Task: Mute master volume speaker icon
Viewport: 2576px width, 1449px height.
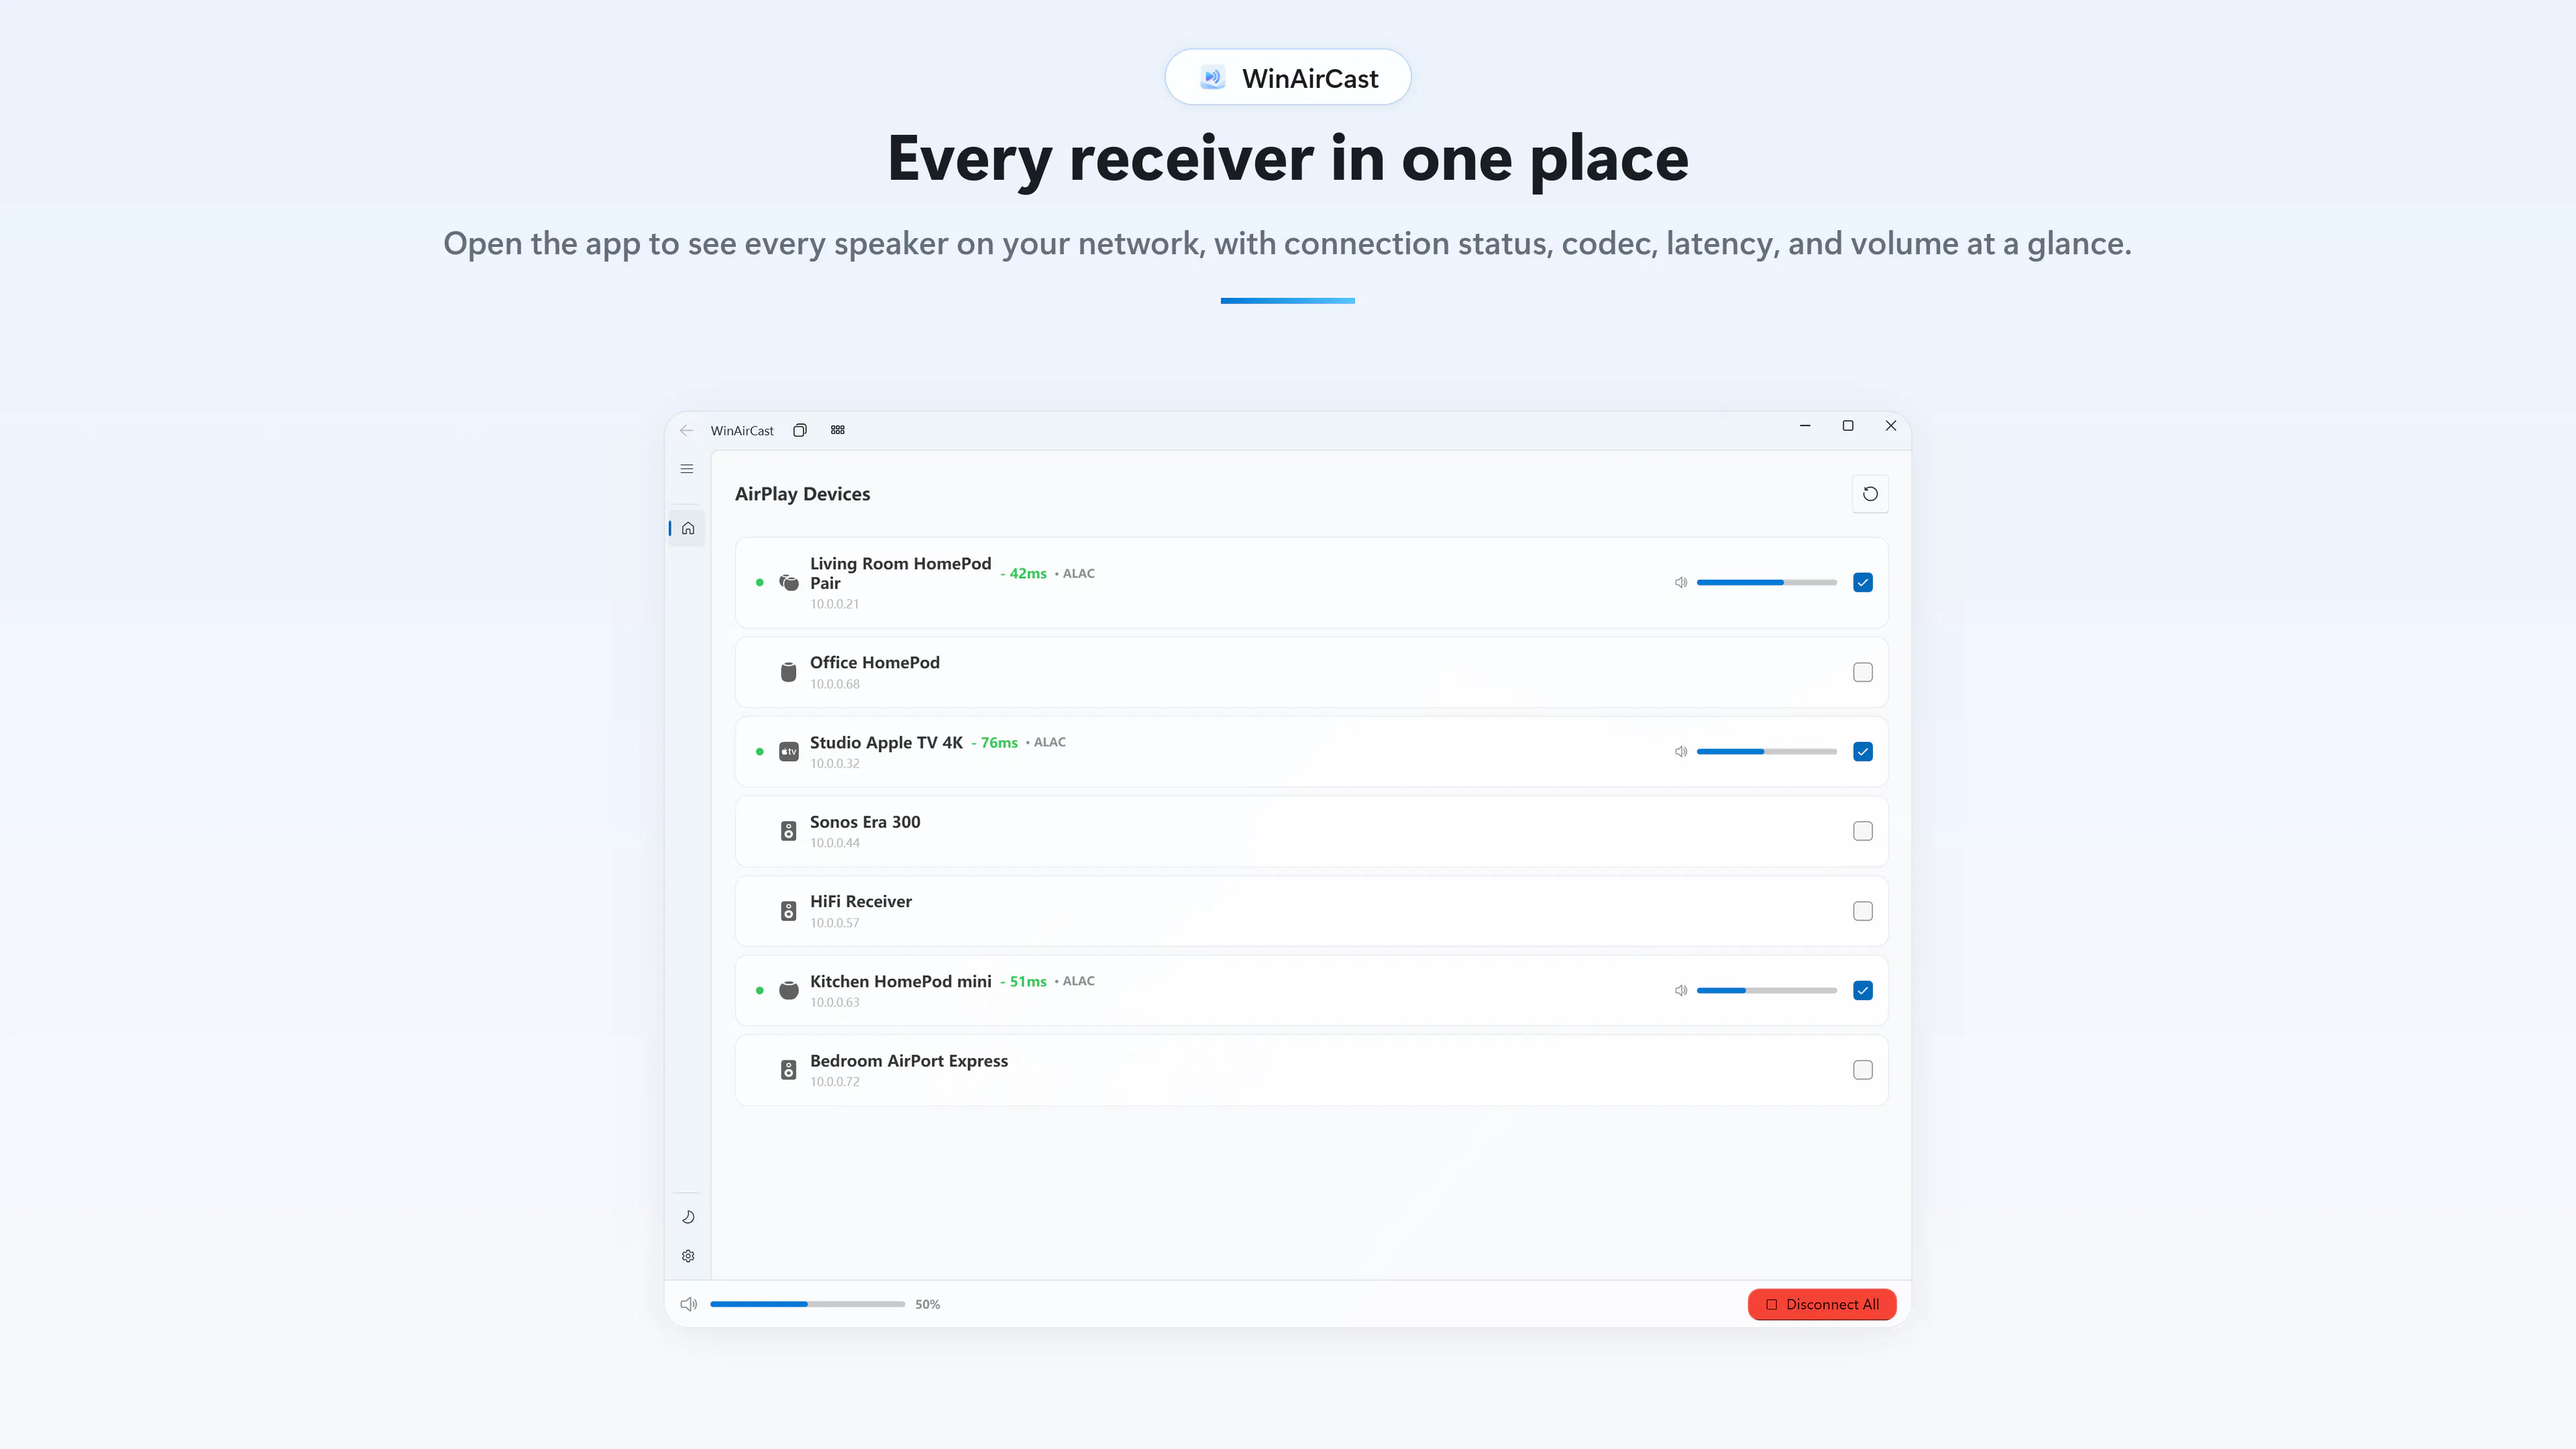Action: (x=689, y=1304)
